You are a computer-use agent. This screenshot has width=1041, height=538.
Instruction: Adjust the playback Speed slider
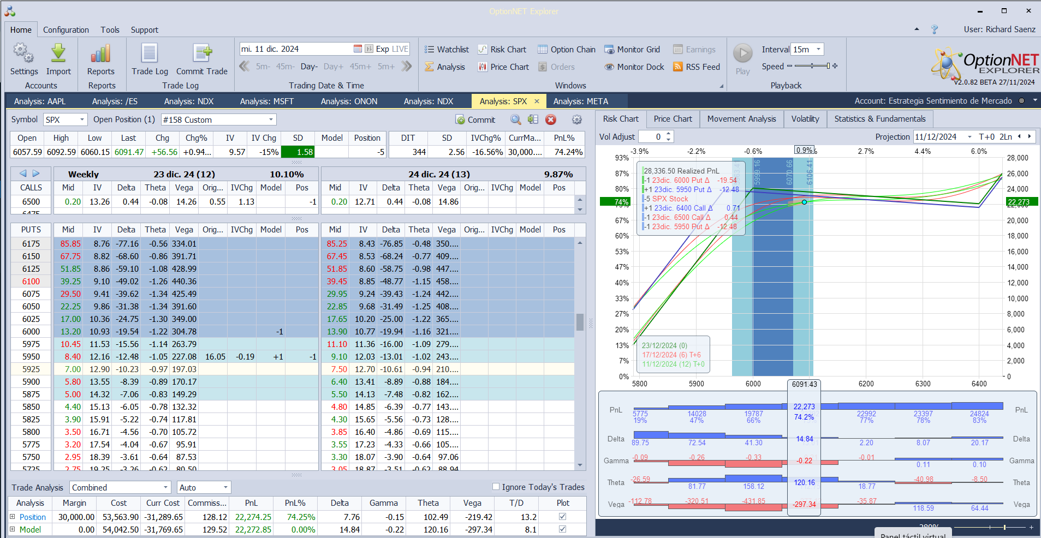pos(812,66)
